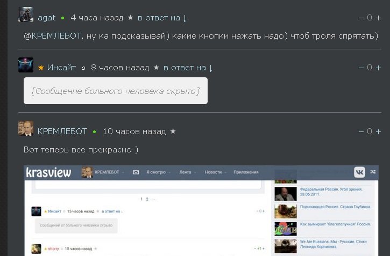Open the agat username link
390x256 pixels.
46,18
